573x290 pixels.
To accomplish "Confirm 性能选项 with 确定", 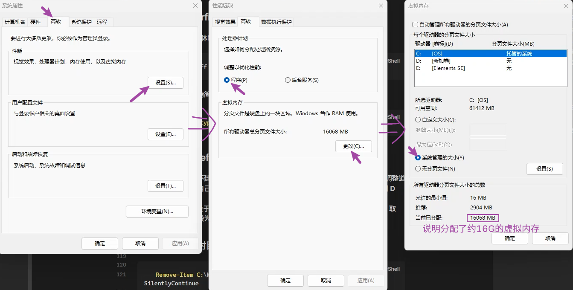I will click(285, 281).
